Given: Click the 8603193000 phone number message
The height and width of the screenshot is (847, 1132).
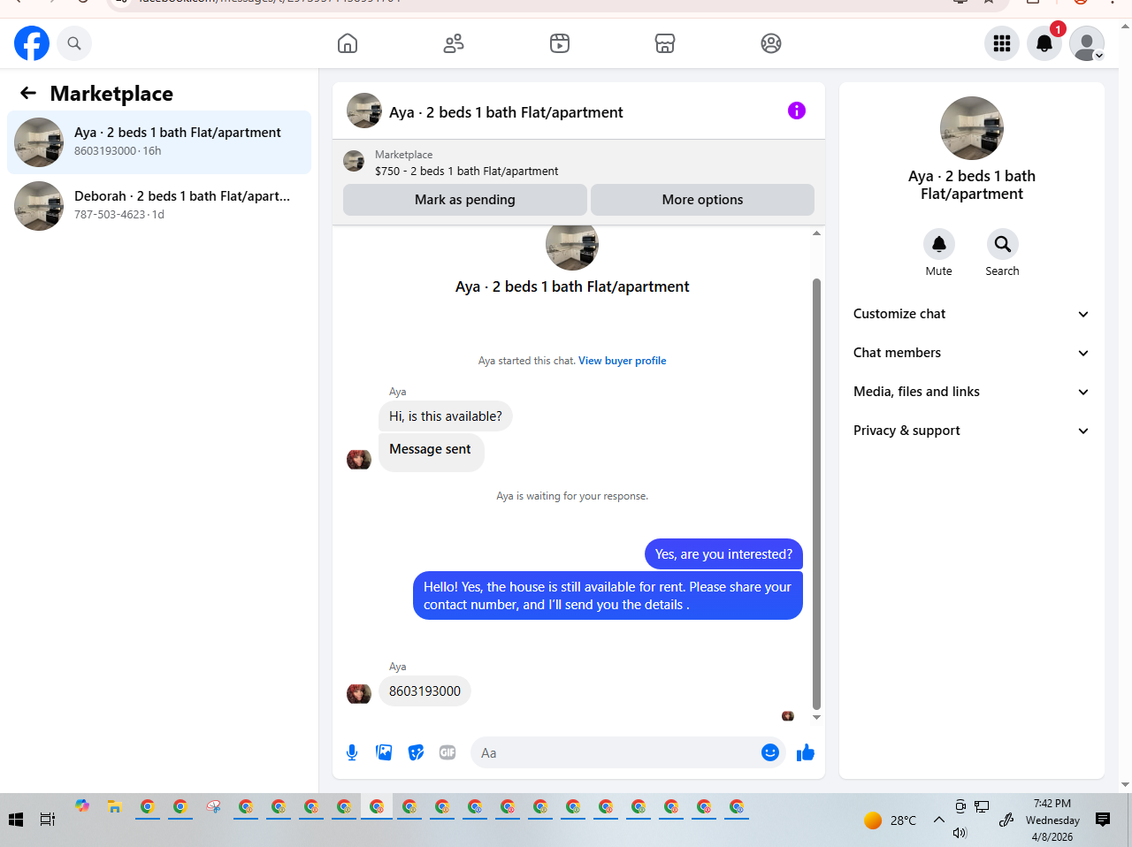Looking at the screenshot, I should tap(424, 691).
